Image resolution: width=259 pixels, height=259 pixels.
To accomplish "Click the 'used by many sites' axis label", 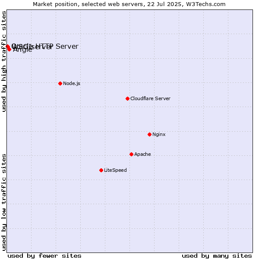I will (217, 256).
